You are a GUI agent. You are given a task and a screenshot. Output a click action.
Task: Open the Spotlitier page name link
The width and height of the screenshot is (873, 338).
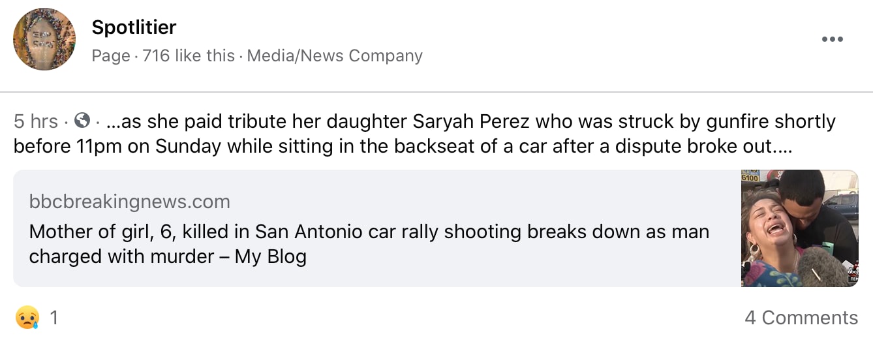tap(134, 27)
